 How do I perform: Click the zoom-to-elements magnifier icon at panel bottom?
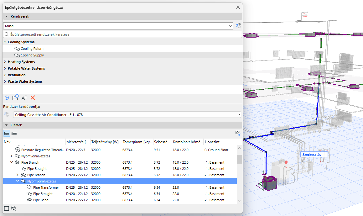click(14, 208)
